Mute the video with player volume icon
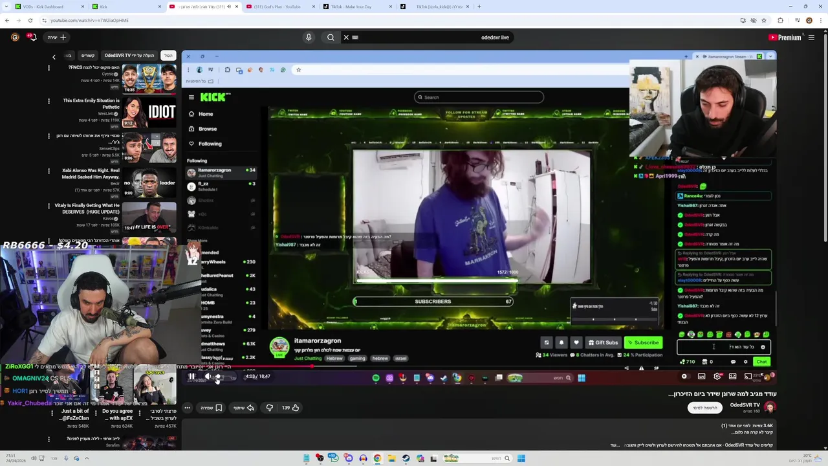828x466 pixels. (208, 377)
